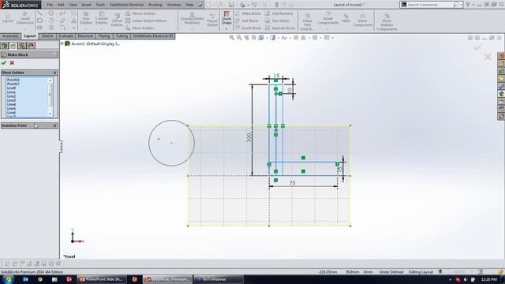
Task: Open the Insert menu
Action: 86,5
